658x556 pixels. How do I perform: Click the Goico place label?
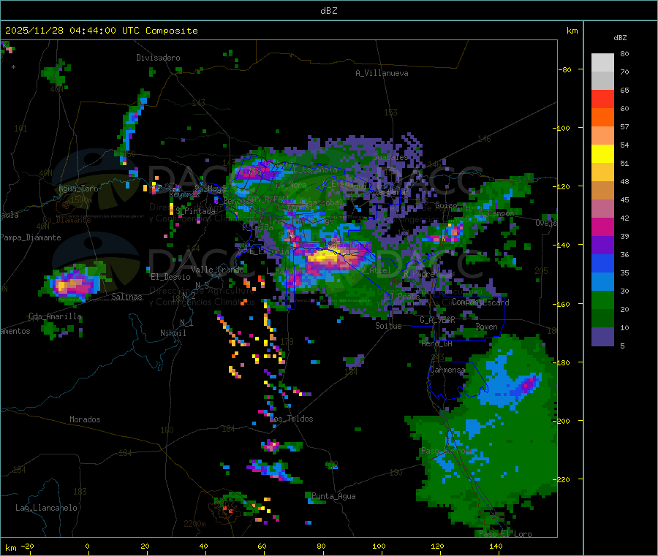tap(446, 205)
